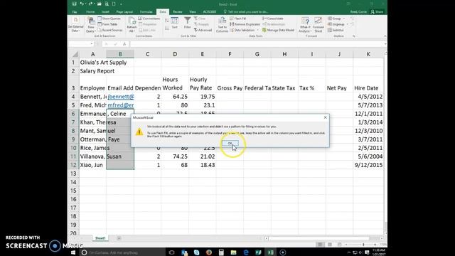455x256 pixels.
Task: Click Sort A to Z icon
Action: (167, 21)
